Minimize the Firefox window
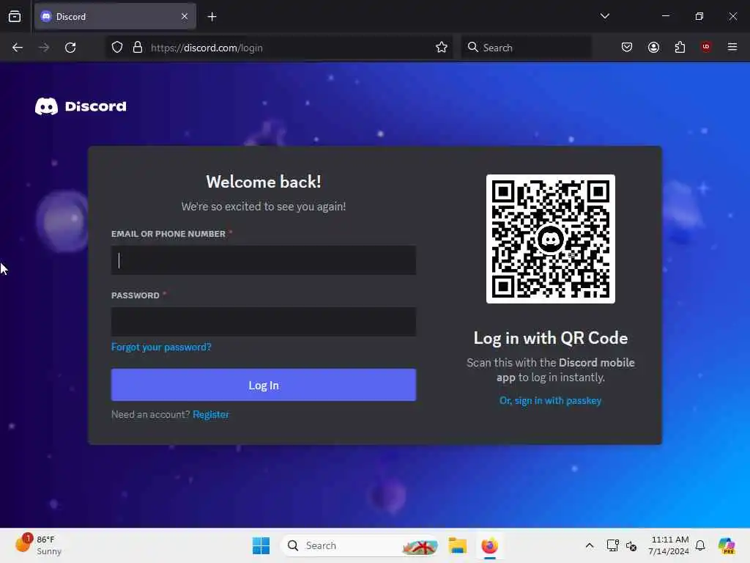The width and height of the screenshot is (750, 563). pos(666,16)
